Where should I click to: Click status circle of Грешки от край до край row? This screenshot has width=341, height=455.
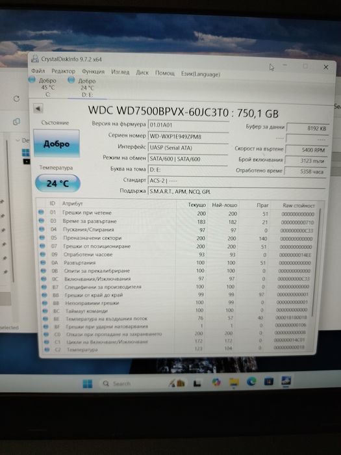[44, 295]
